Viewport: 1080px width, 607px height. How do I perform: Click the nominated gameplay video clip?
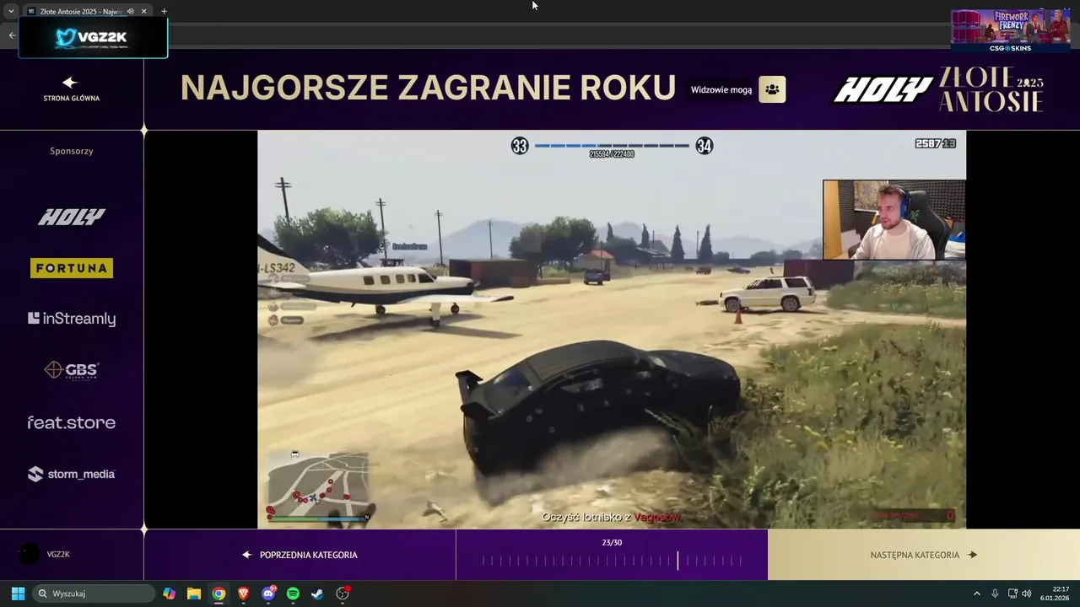pyautogui.click(x=612, y=329)
